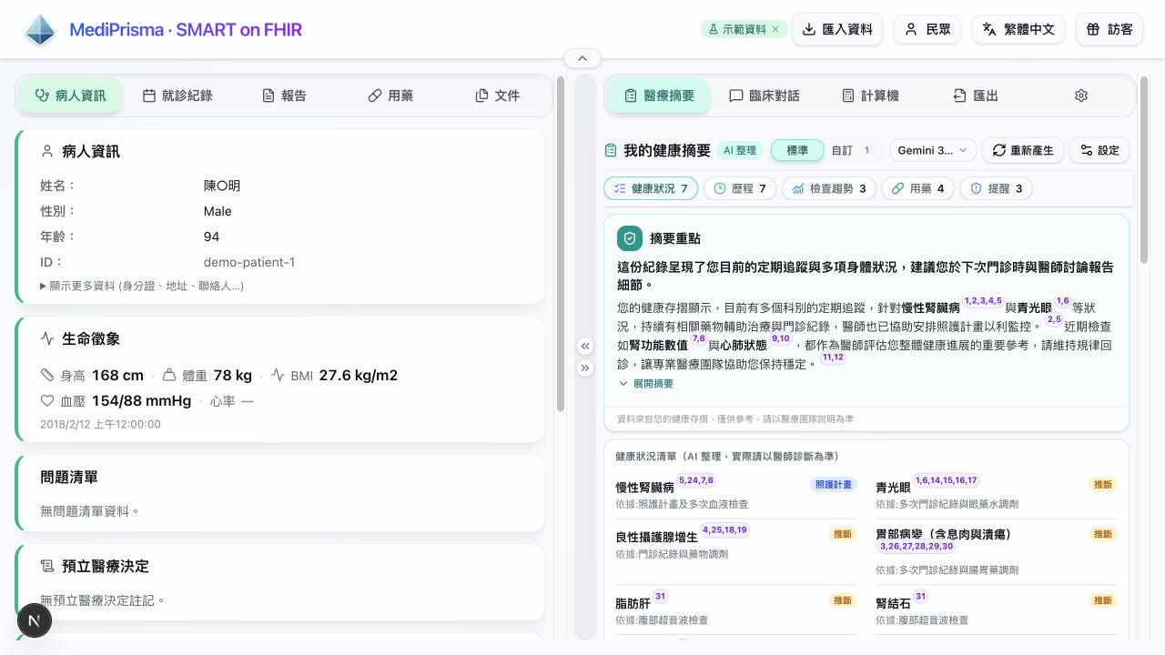Click the Next.js N badge

(x=35, y=621)
